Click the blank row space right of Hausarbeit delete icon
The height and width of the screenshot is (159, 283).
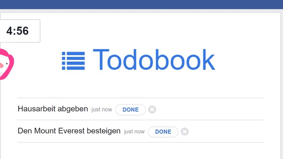(210, 109)
